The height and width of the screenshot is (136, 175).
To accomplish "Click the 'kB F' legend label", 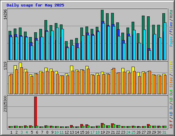I will (171, 124).
